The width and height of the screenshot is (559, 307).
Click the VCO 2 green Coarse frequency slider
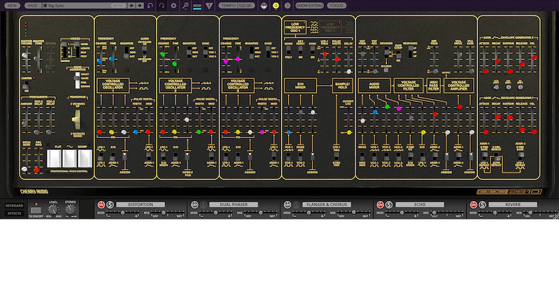(x=163, y=54)
